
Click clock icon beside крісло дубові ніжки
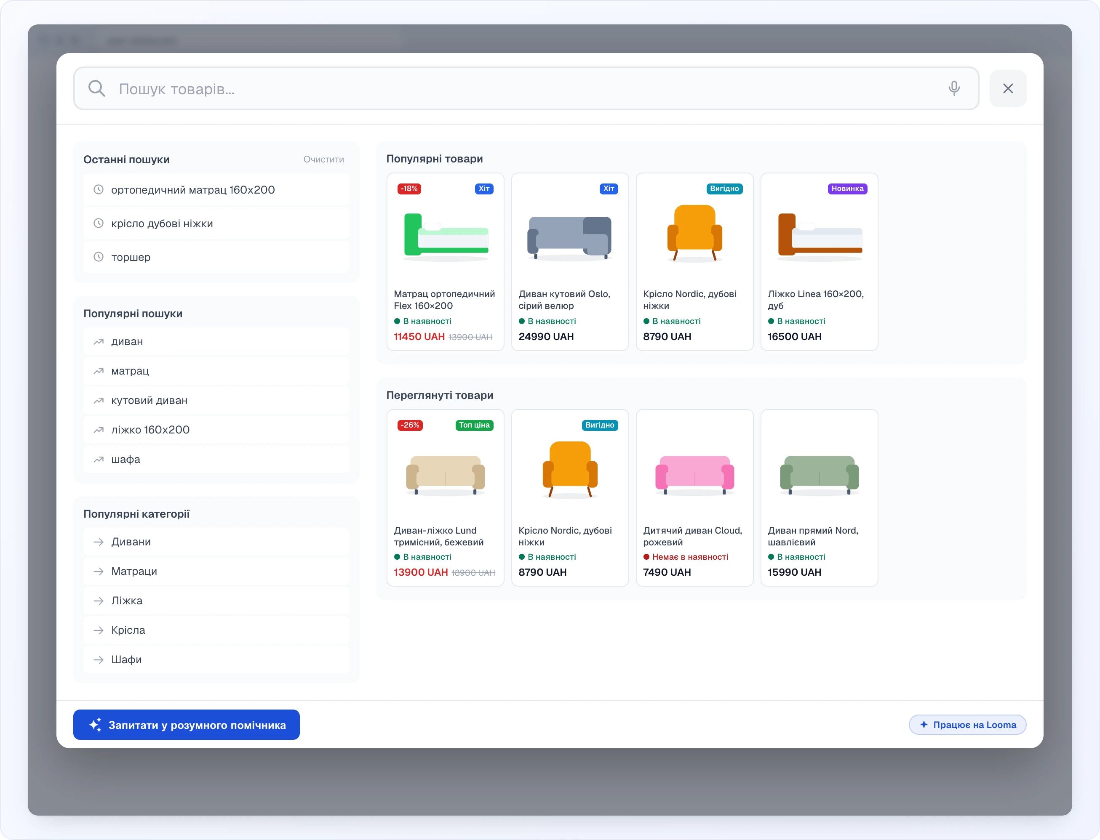coord(99,223)
